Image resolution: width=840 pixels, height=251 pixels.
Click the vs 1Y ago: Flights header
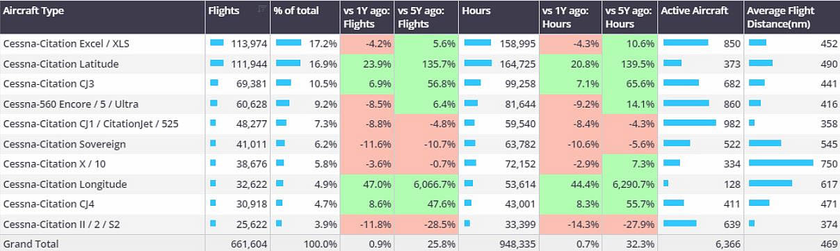pyautogui.click(x=366, y=17)
